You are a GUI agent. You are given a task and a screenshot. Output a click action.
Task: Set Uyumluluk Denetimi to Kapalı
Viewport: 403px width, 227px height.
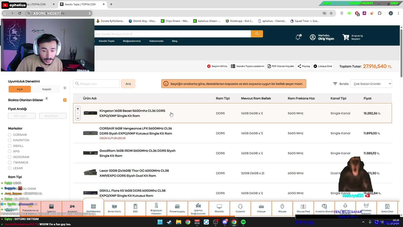(x=47, y=89)
